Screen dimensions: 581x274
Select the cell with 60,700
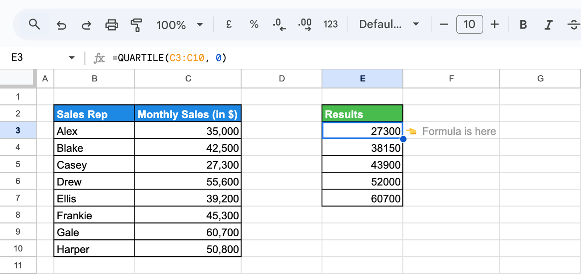[x=188, y=232]
